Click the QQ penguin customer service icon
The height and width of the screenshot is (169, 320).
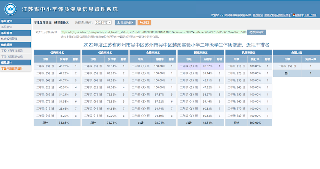293,15
